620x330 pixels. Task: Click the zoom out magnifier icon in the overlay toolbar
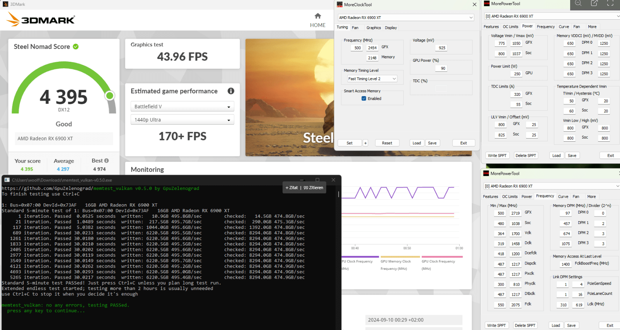pos(578,3)
